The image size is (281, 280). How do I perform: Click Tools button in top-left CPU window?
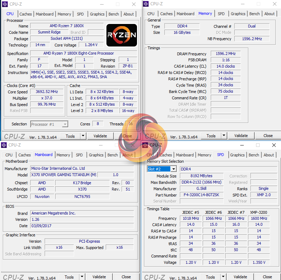(70, 136)
